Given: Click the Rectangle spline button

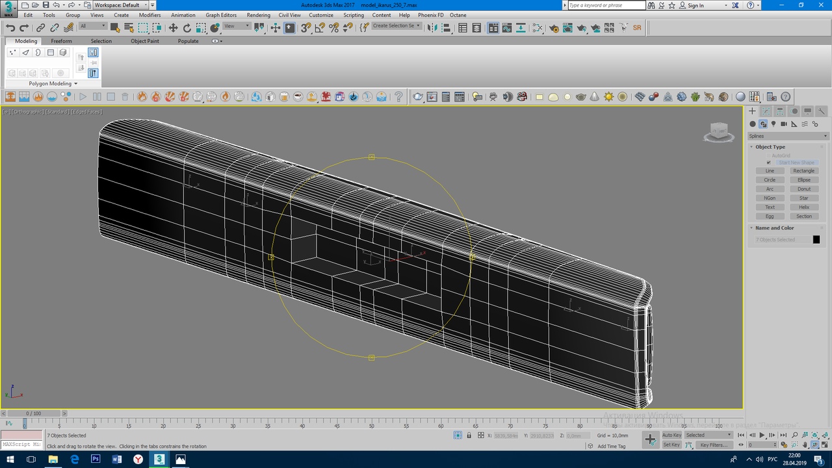Looking at the screenshot, I should click(803, 171).
